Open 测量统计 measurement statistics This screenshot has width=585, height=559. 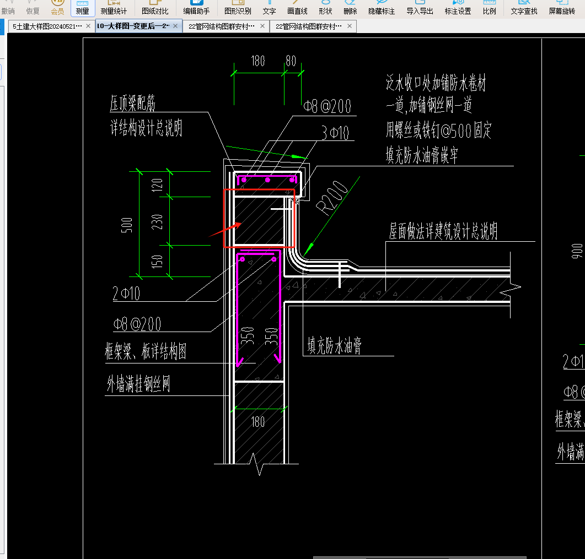114,8
